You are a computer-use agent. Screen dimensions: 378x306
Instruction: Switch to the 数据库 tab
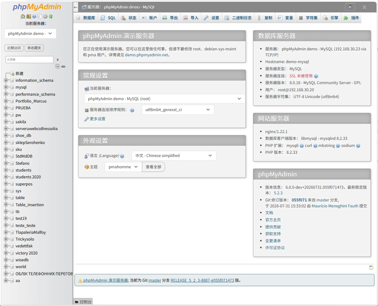click(86, 18)
